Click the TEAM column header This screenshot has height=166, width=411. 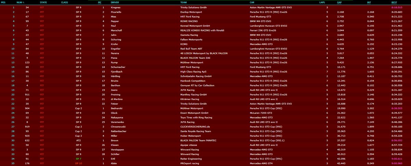(x=184, y=2)
